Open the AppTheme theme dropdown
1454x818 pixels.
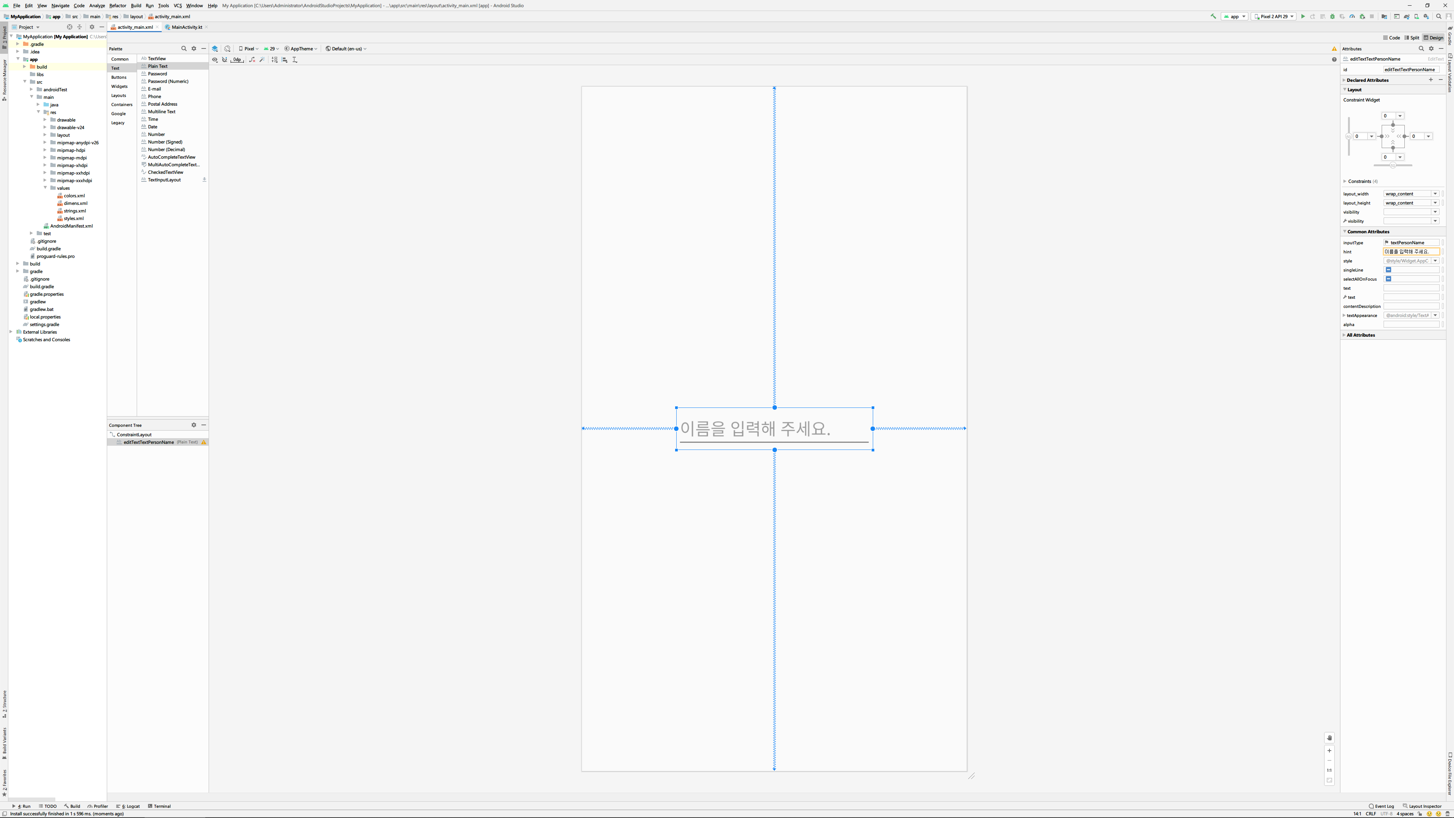click(301, 48)
